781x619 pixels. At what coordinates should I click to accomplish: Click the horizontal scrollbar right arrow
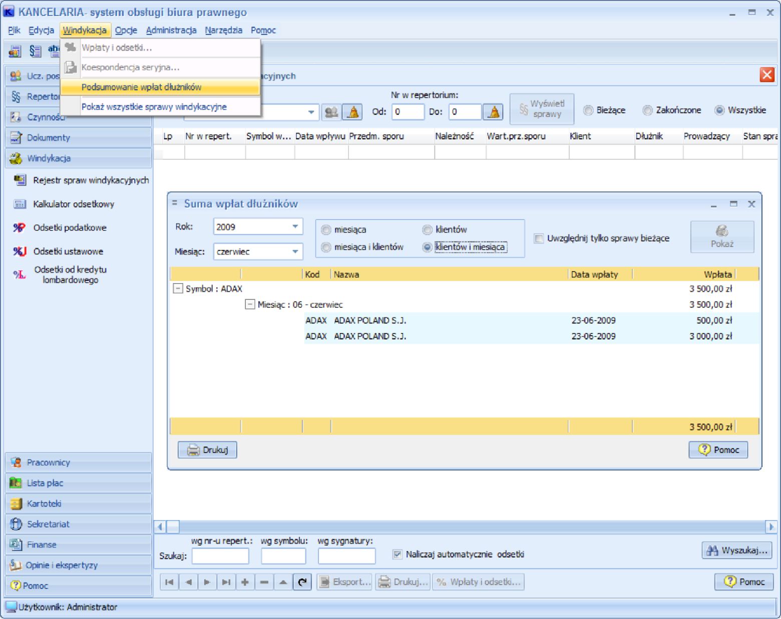point(771,526)
